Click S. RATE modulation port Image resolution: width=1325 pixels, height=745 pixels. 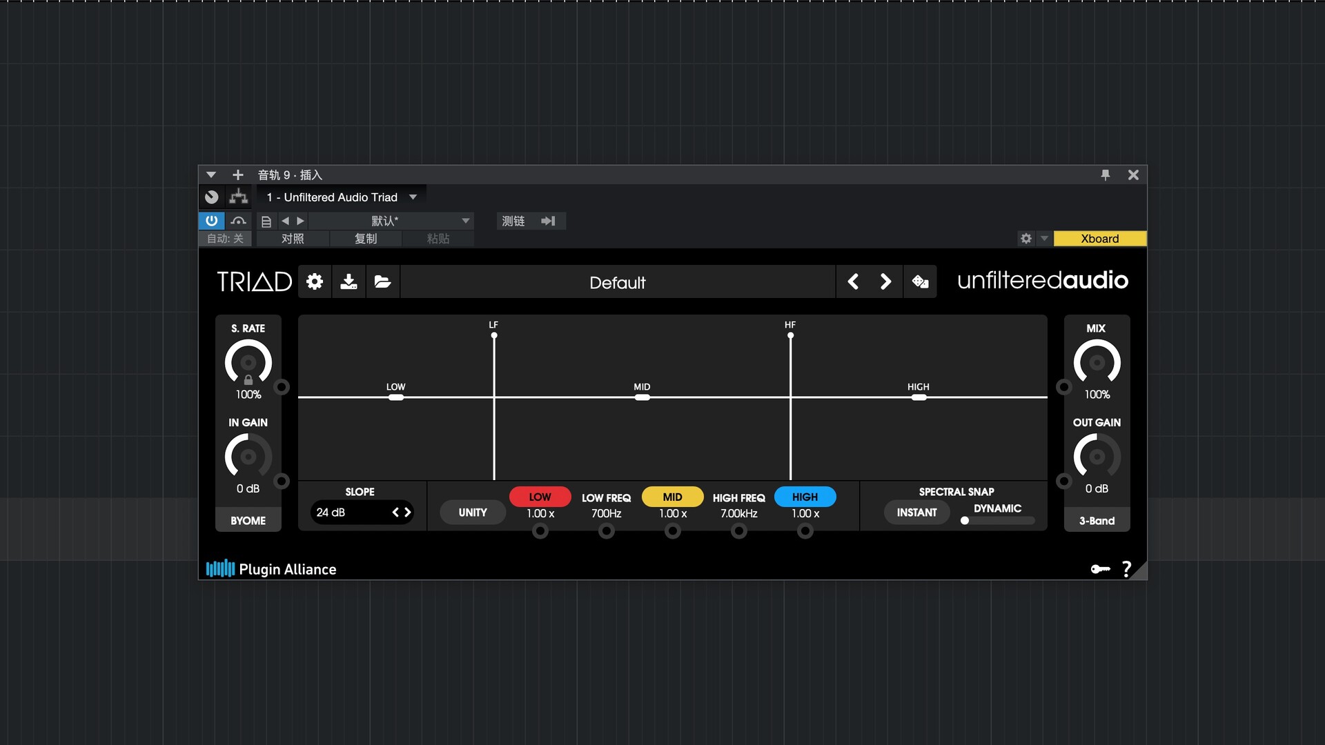pyautogui.click(x=282, y=387)
